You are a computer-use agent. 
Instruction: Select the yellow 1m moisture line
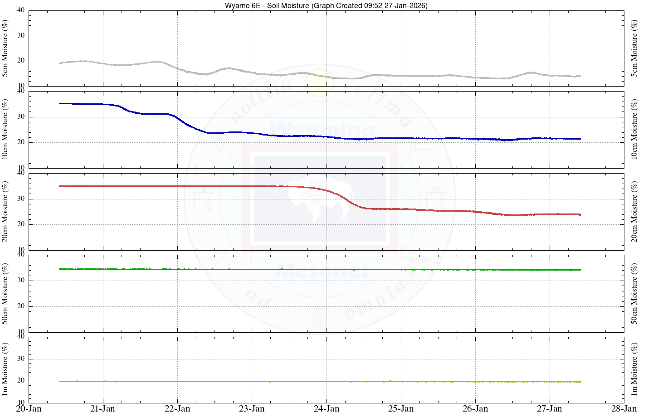pyautogui.click(x=317, y=382)
